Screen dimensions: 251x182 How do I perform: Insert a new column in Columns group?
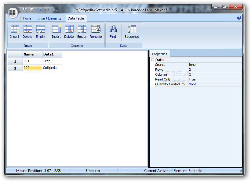click(x=56, y=32)
